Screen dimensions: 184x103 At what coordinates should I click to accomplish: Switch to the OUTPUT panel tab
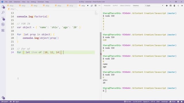(115, 6)
